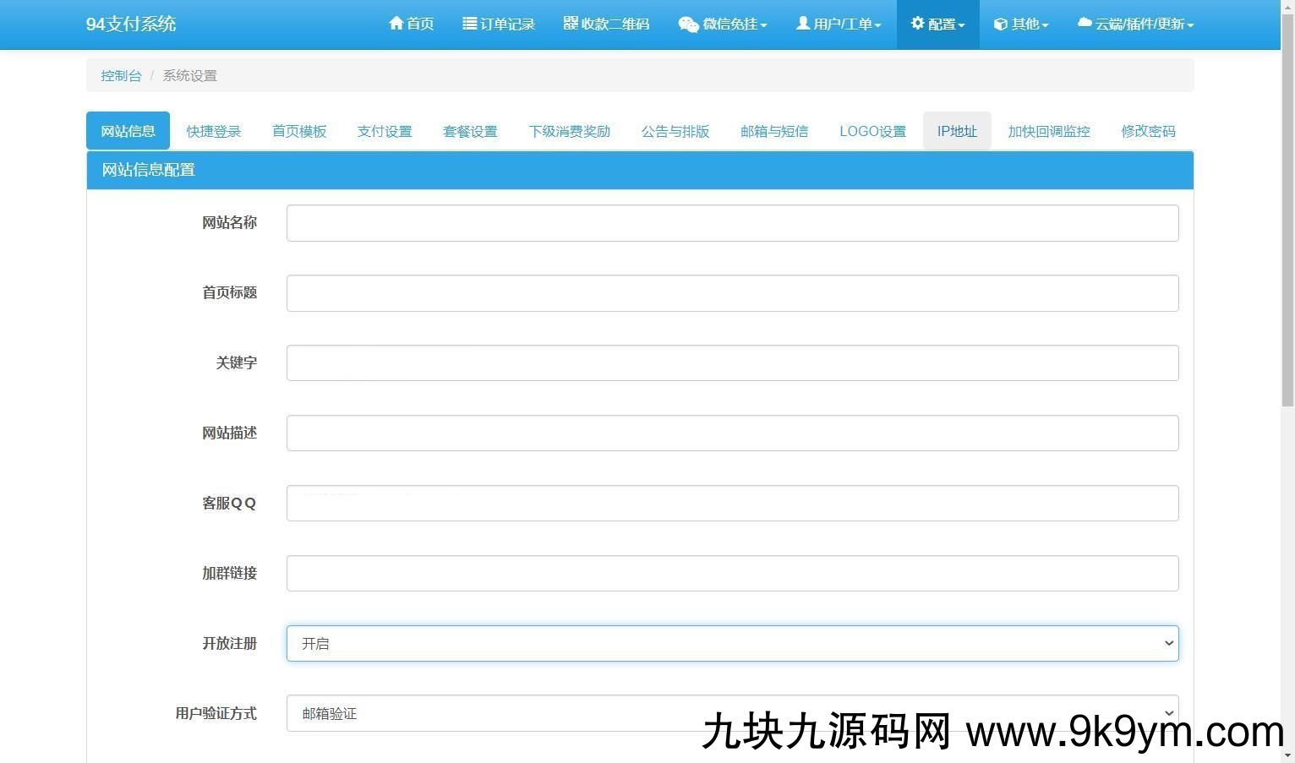Click the gear configuration icon
Screen dimensions: 1295x763
(x=917, y=24)
